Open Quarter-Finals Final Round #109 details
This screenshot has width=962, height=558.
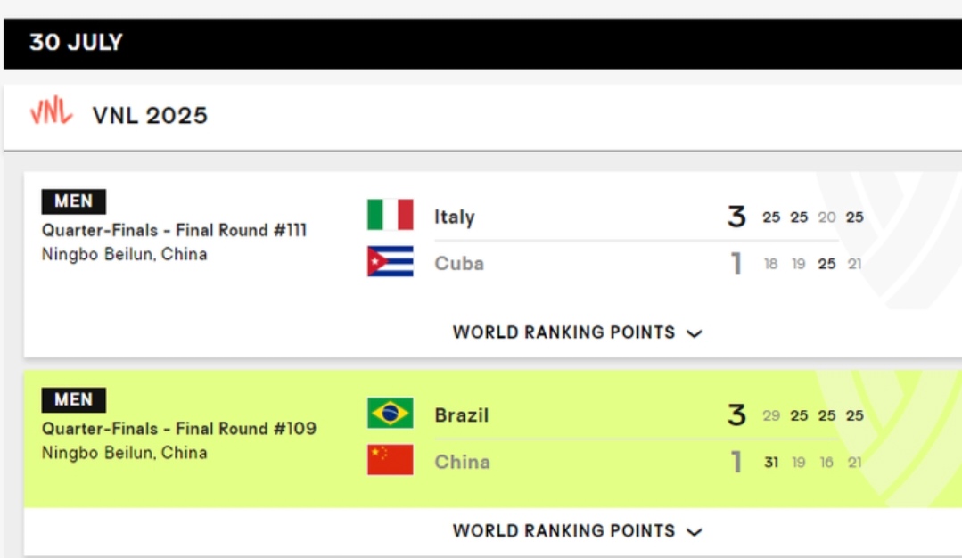[x=179, y=429]
